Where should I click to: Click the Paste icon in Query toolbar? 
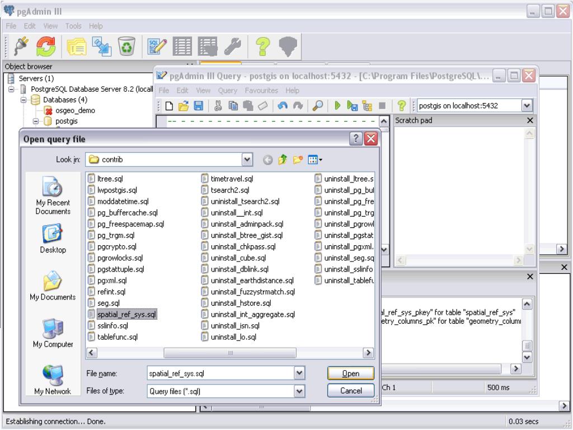click(x=248, y=106)
